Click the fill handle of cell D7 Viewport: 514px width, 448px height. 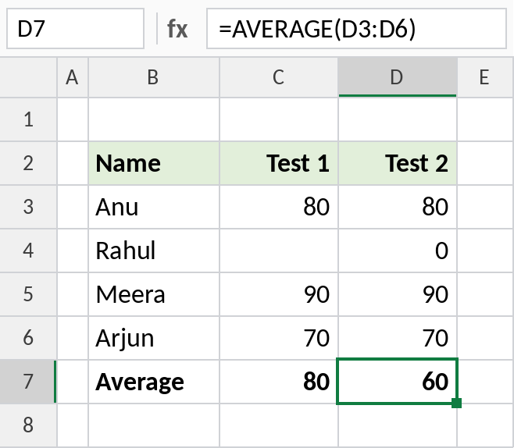(456, 404)
